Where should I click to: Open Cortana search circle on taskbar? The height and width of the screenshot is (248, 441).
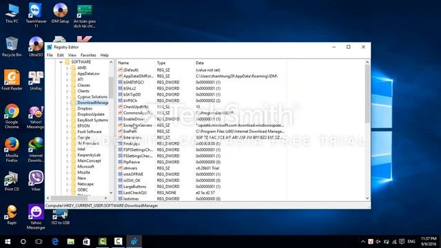tap(23, 242)
